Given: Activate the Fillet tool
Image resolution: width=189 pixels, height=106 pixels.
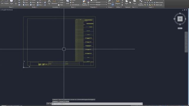Looking at the screenshot, I should [x=39, y=2].
